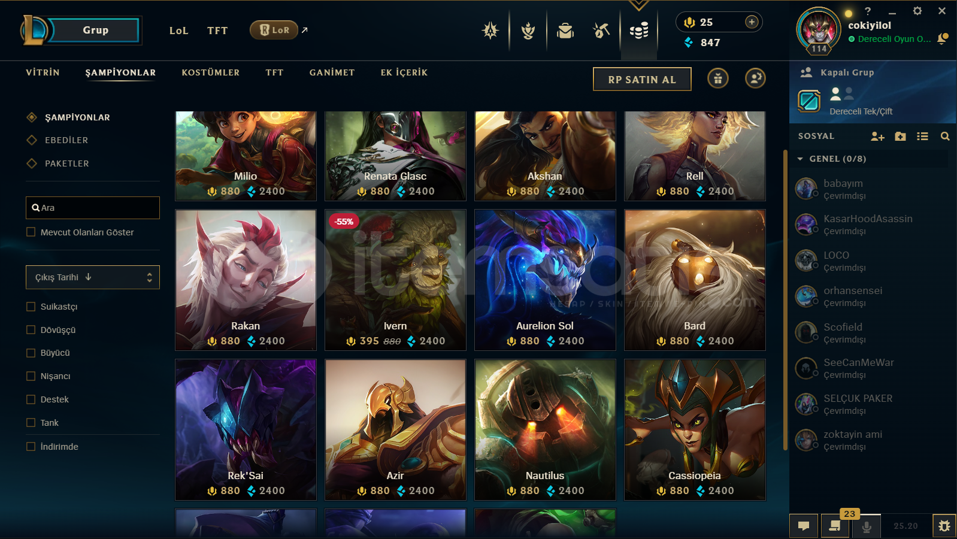Click the add friend icon
957x539 pixels.
[x=877, y=137]
